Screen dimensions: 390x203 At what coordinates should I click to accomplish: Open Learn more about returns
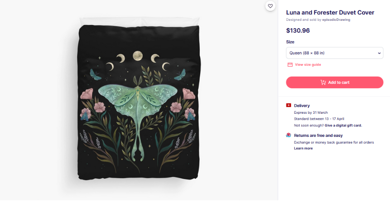[x=303, y=148]
